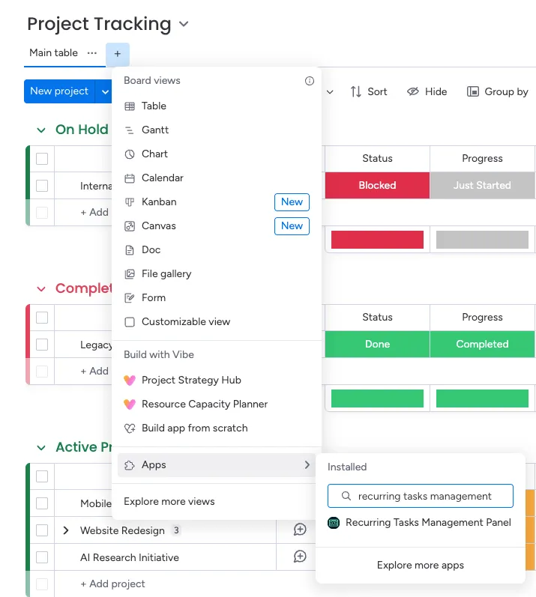Image resolution: width=536 pixels, height=597 pixels.
Task: Click the Hide crossed-eye icon
Action: [x=413, y=91]
